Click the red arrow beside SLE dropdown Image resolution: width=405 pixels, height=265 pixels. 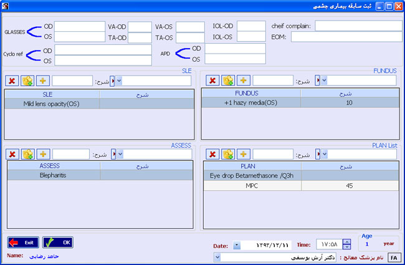click(x=112, y=81)
